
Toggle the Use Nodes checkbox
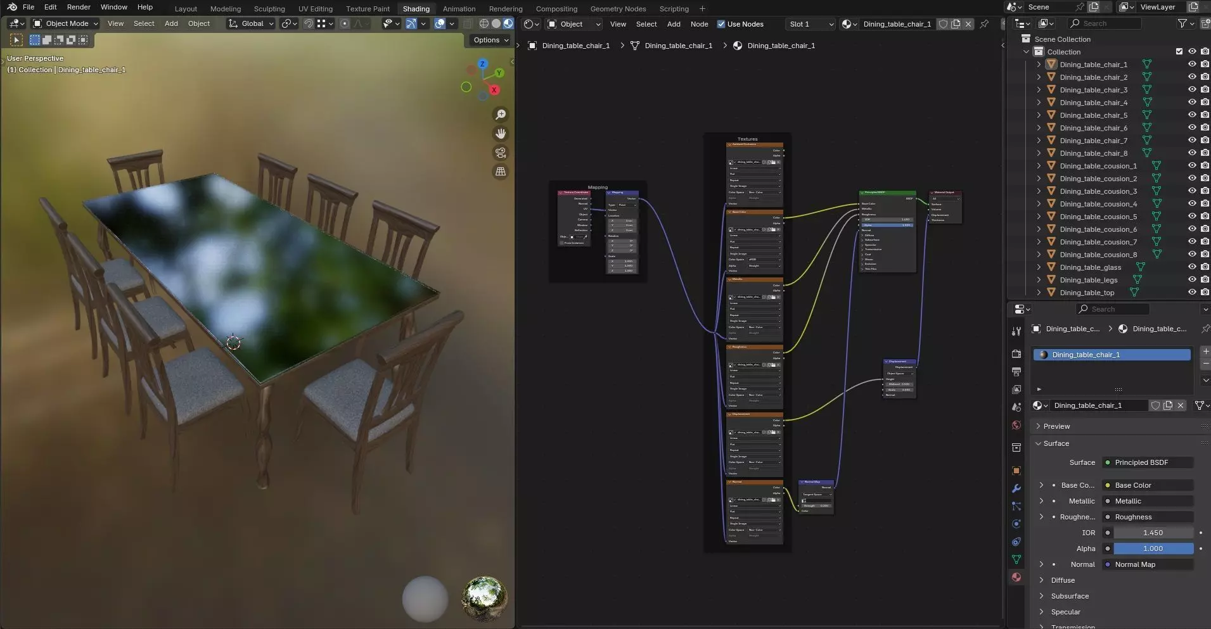tap(721, 24)
